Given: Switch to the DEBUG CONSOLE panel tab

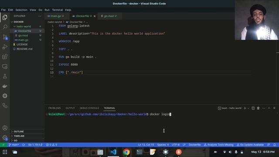Looking at the screenshot, I should coord(89,108).
